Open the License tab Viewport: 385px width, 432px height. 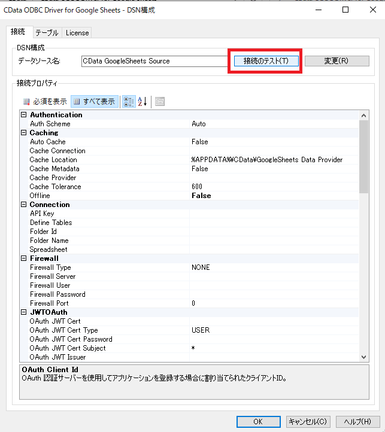(x=77, y=33)
